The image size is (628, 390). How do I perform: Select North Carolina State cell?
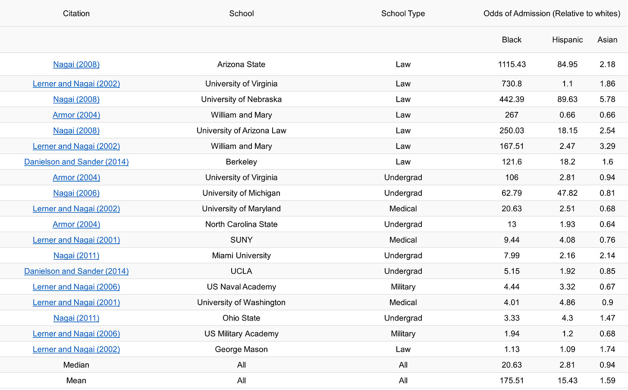coord(242,224)
